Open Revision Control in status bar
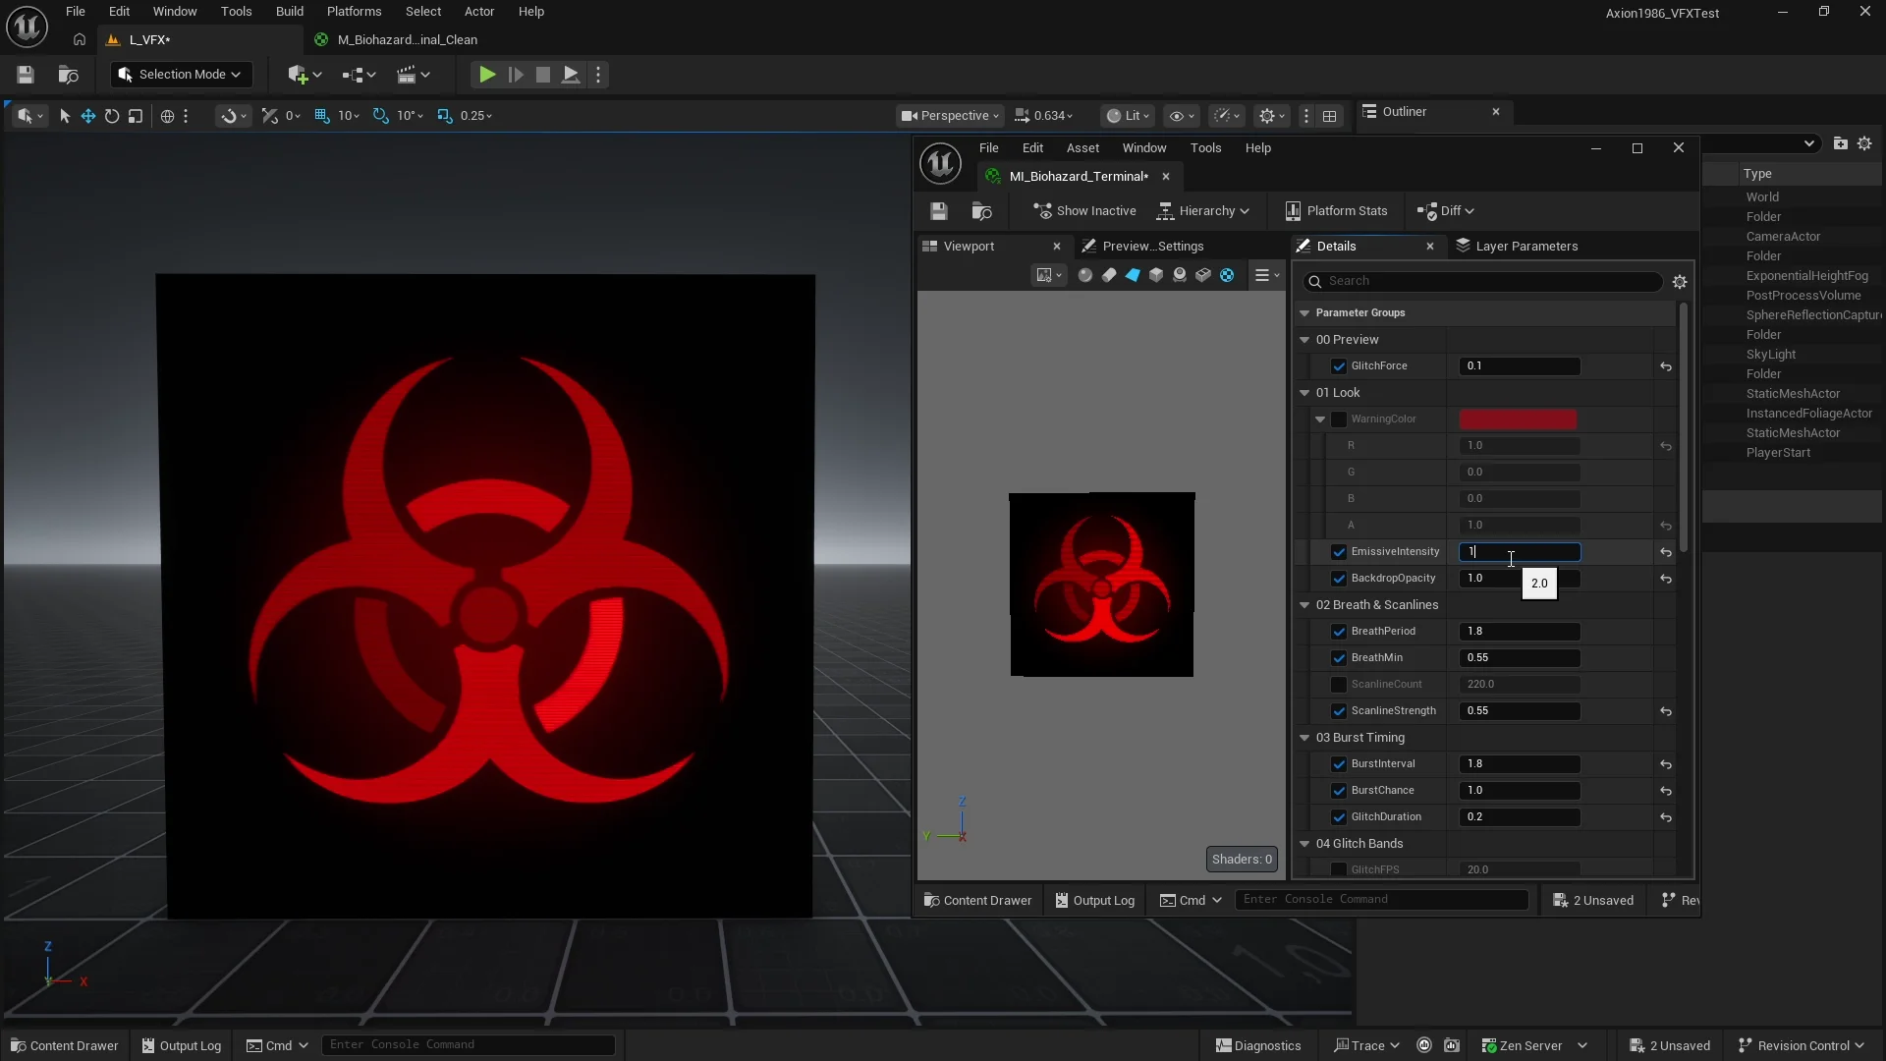The height and width of the screenshot is (1061, 1886). pos(1801,1045)
